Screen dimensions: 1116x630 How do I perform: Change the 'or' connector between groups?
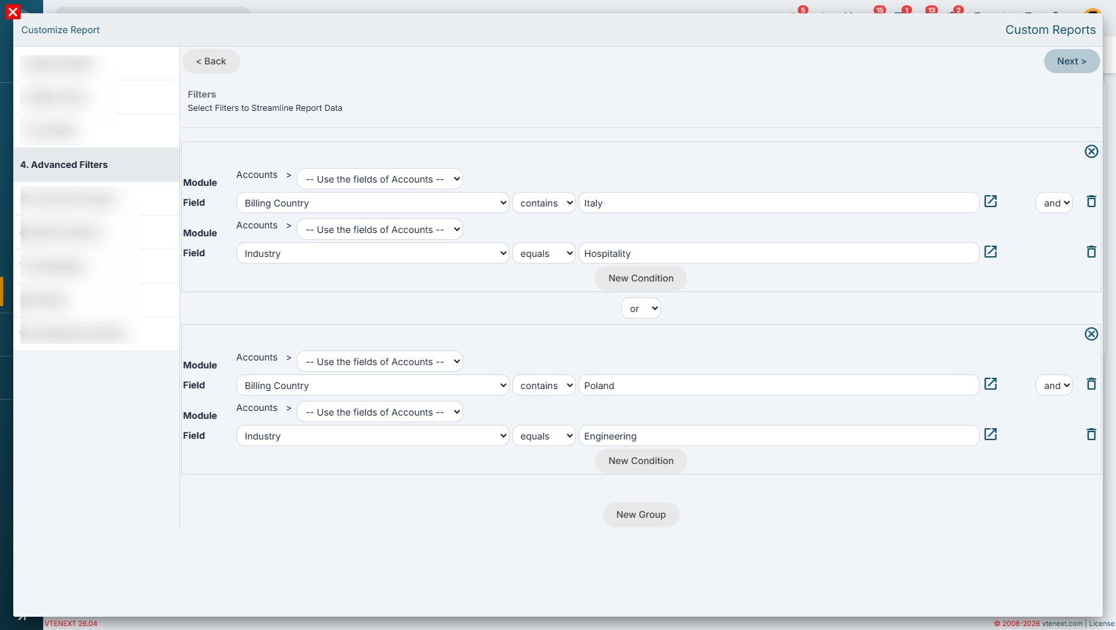(641, 309)
